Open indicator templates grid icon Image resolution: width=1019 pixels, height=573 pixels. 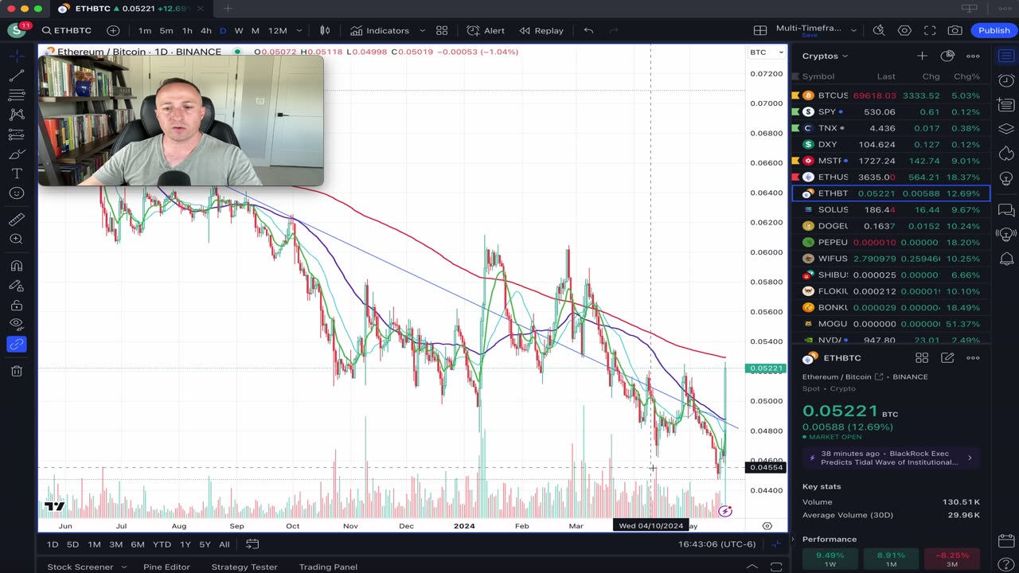coord(442,30)
